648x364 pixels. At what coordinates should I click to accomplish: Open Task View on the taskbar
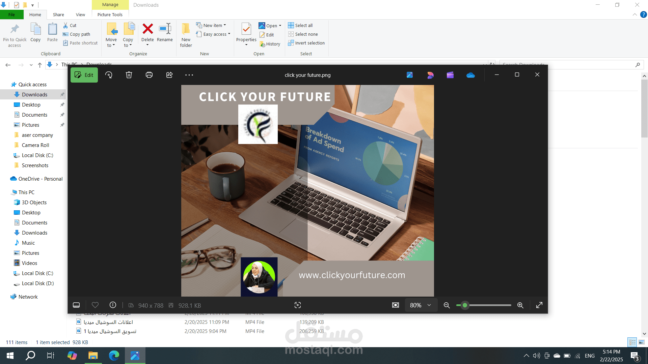coord(51,356)
